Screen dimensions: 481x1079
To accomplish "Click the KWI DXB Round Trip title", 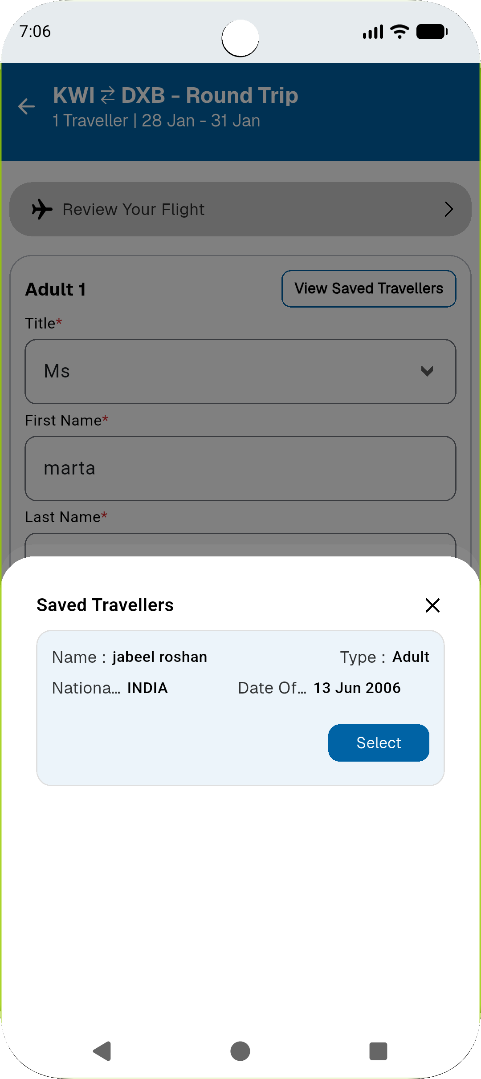I will click(x=175, y=96).
